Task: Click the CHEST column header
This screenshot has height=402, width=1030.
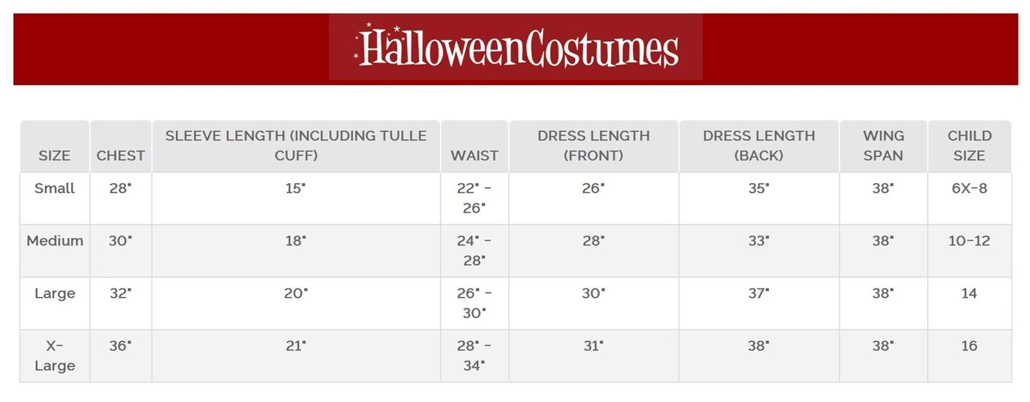Action: pos(121,155)
